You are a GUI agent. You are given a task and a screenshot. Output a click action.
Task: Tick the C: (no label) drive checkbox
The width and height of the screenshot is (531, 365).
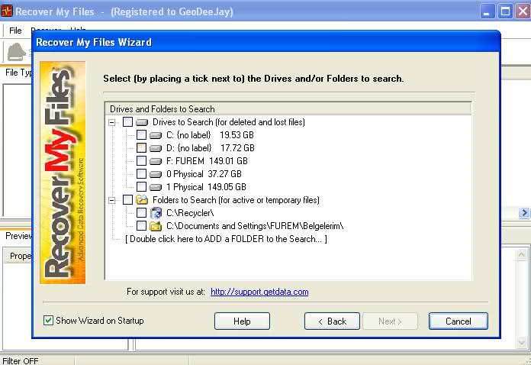pos(141,135)
